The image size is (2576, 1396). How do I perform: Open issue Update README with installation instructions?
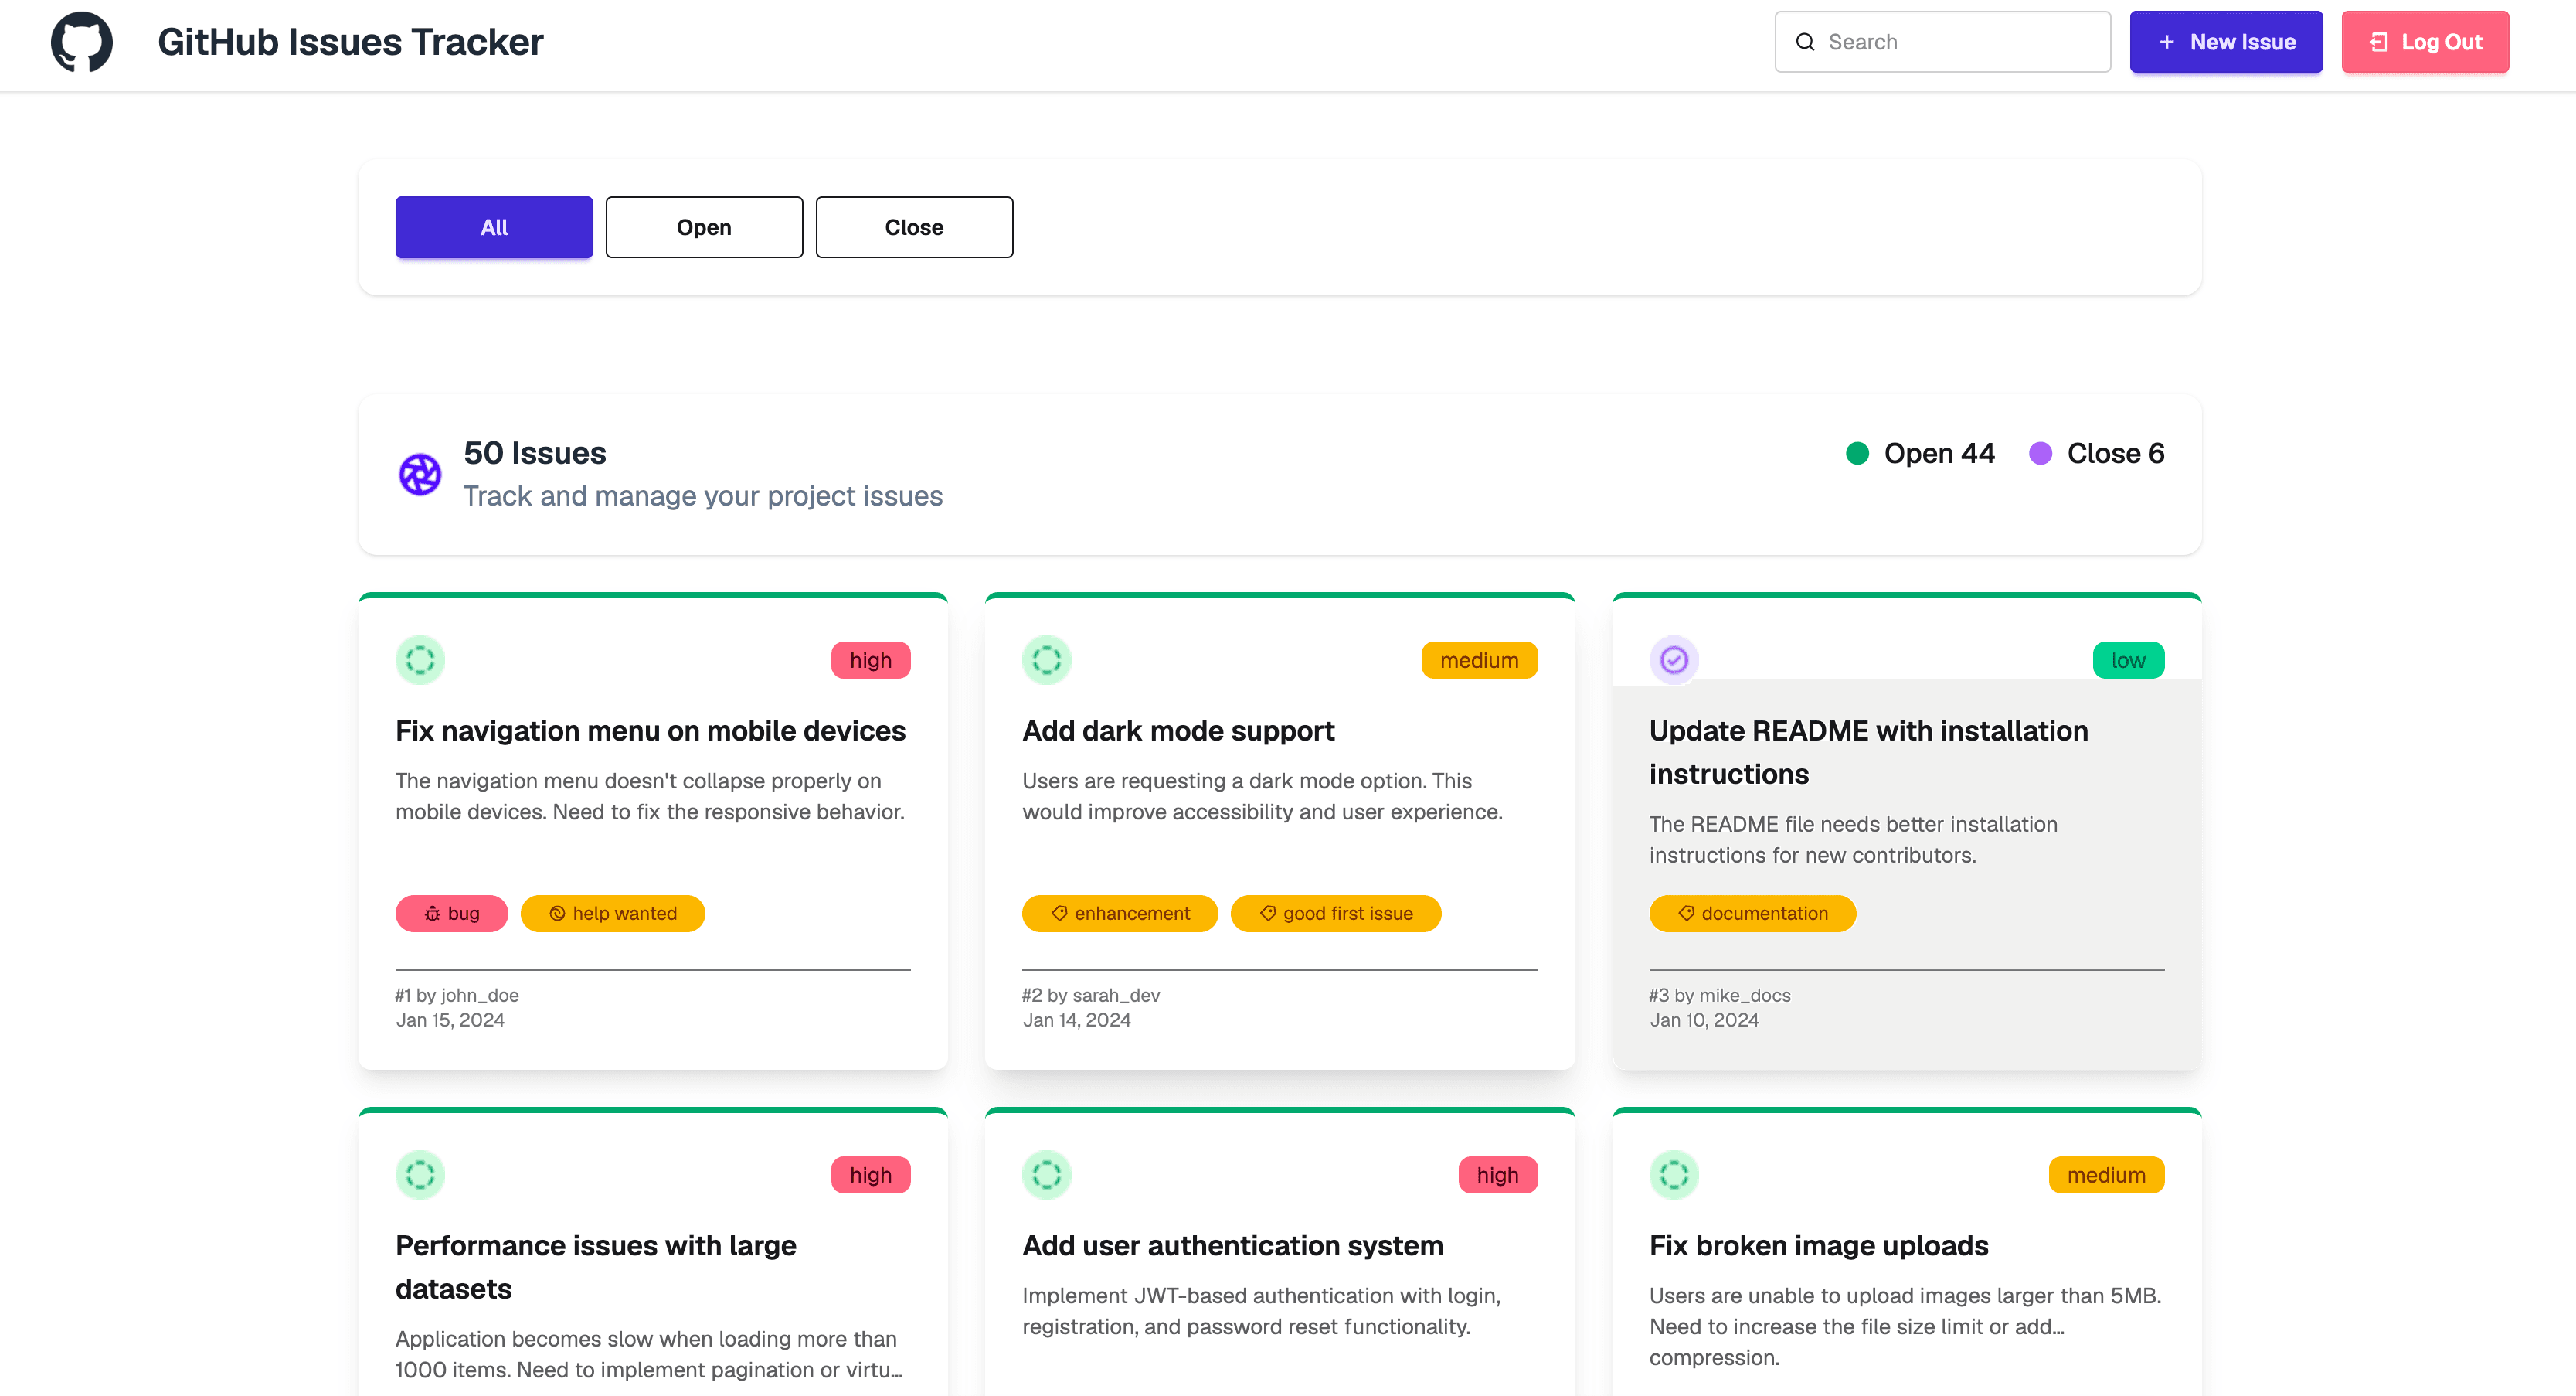[x=1868, y=753]
